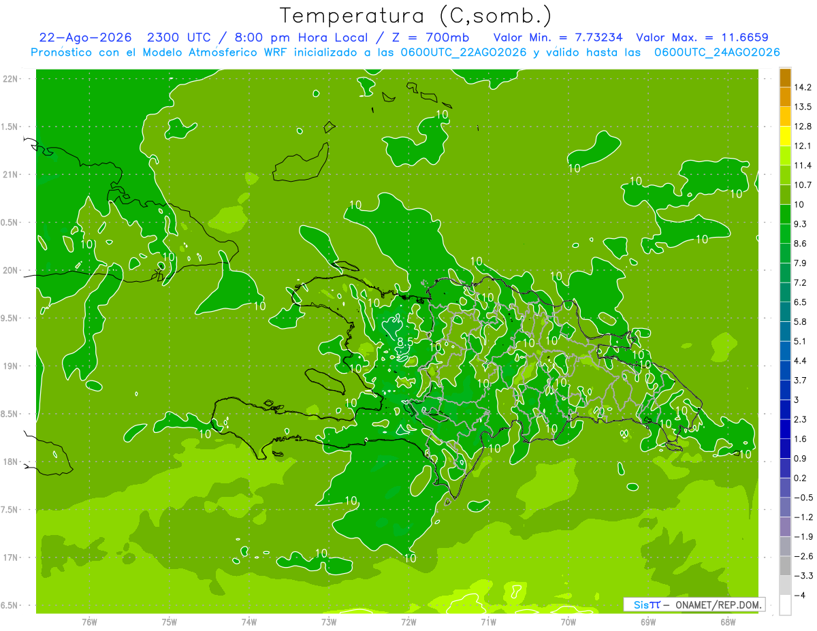Click the "70W" longitude label
Image resolution: width=817 pixels, height=631 pixels.
tap(568, 621)
